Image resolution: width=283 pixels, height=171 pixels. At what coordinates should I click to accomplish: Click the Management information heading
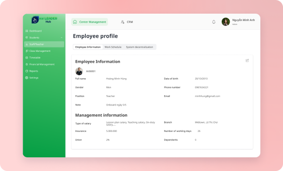click(x=101, y=115)
